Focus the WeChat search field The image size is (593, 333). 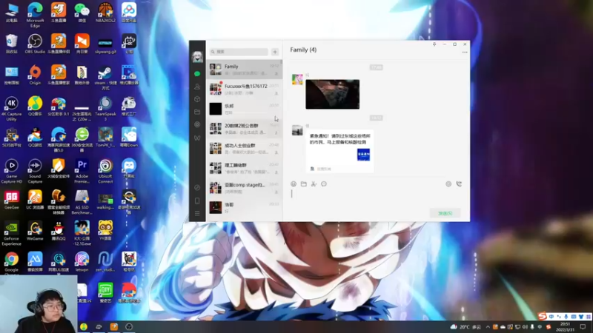click(x=239, y=52)
